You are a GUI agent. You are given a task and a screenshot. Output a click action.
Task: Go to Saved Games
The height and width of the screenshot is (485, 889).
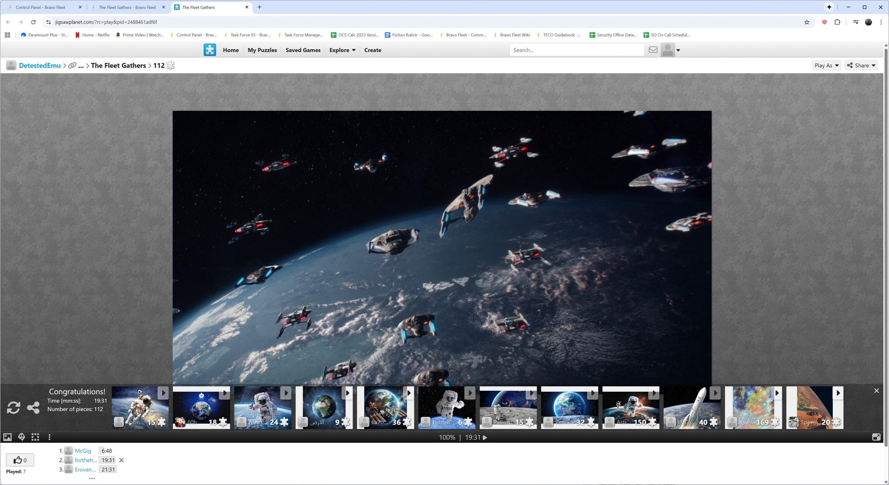(303, 50)
